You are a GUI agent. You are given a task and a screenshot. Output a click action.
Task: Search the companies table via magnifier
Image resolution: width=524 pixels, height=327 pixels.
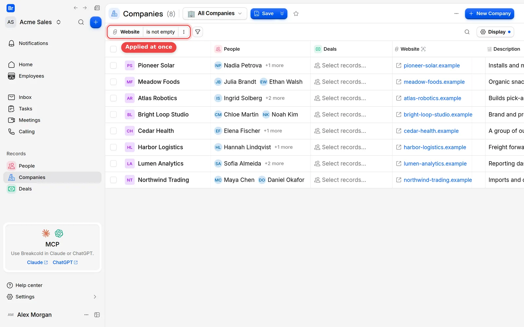click(467, 32)
